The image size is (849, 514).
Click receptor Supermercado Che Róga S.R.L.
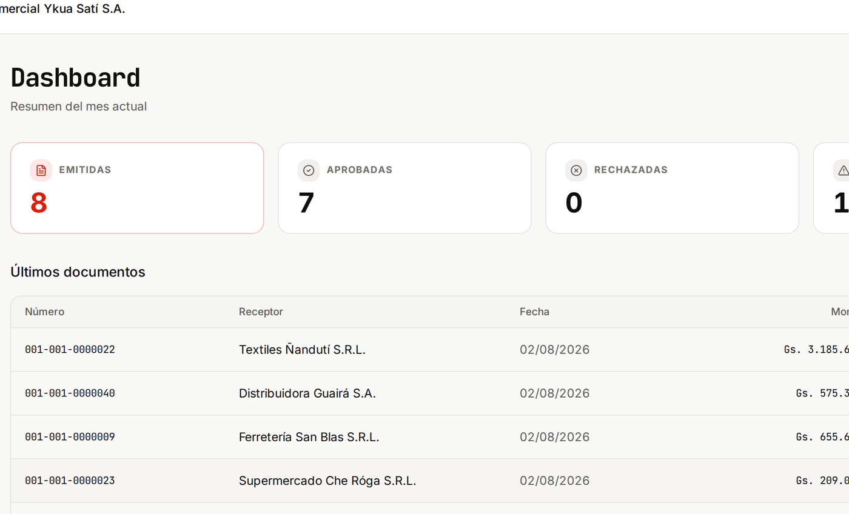[327, 481]
